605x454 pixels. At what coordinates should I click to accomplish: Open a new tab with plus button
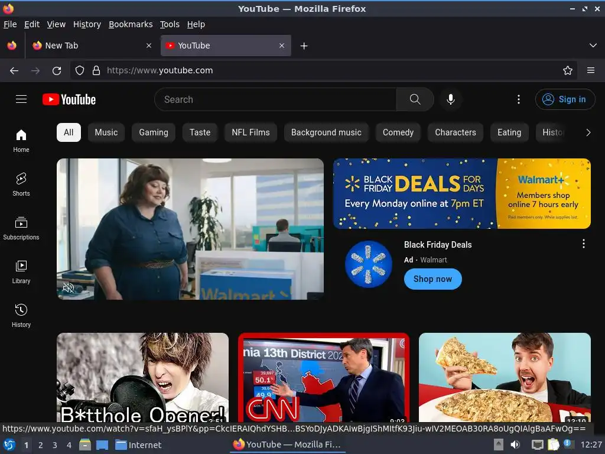304,46
